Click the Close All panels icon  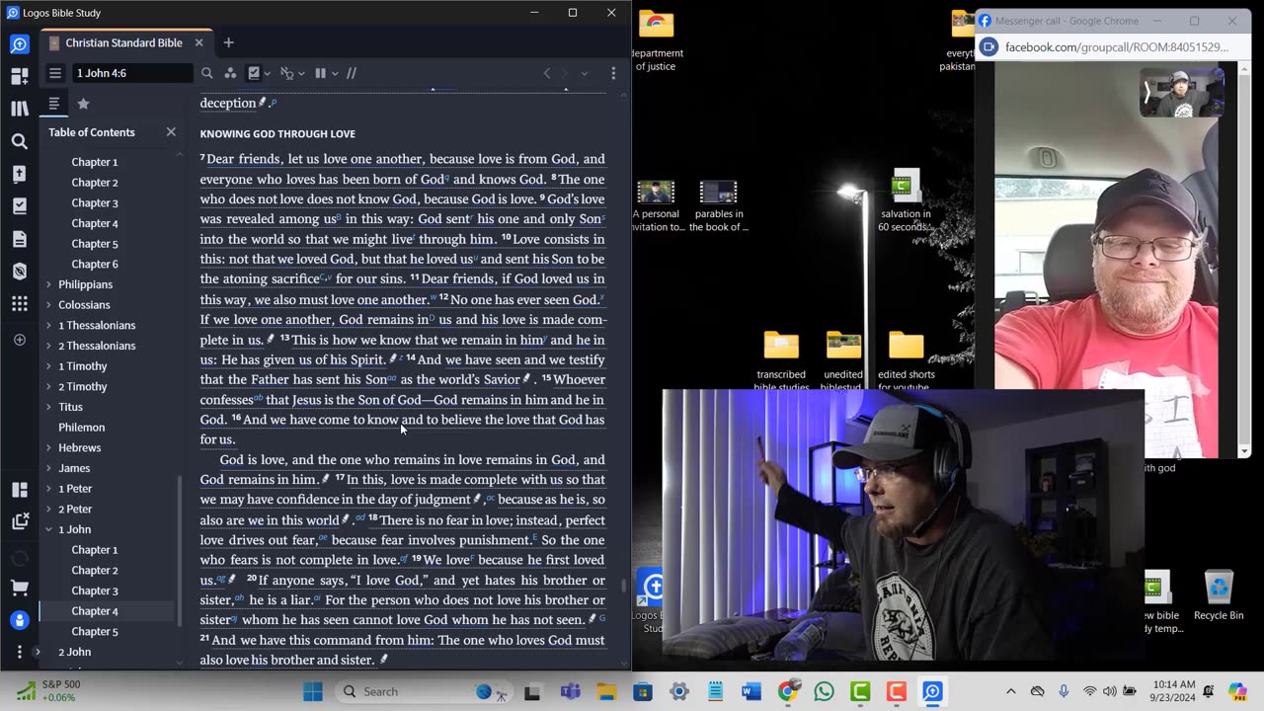point(19,521)
